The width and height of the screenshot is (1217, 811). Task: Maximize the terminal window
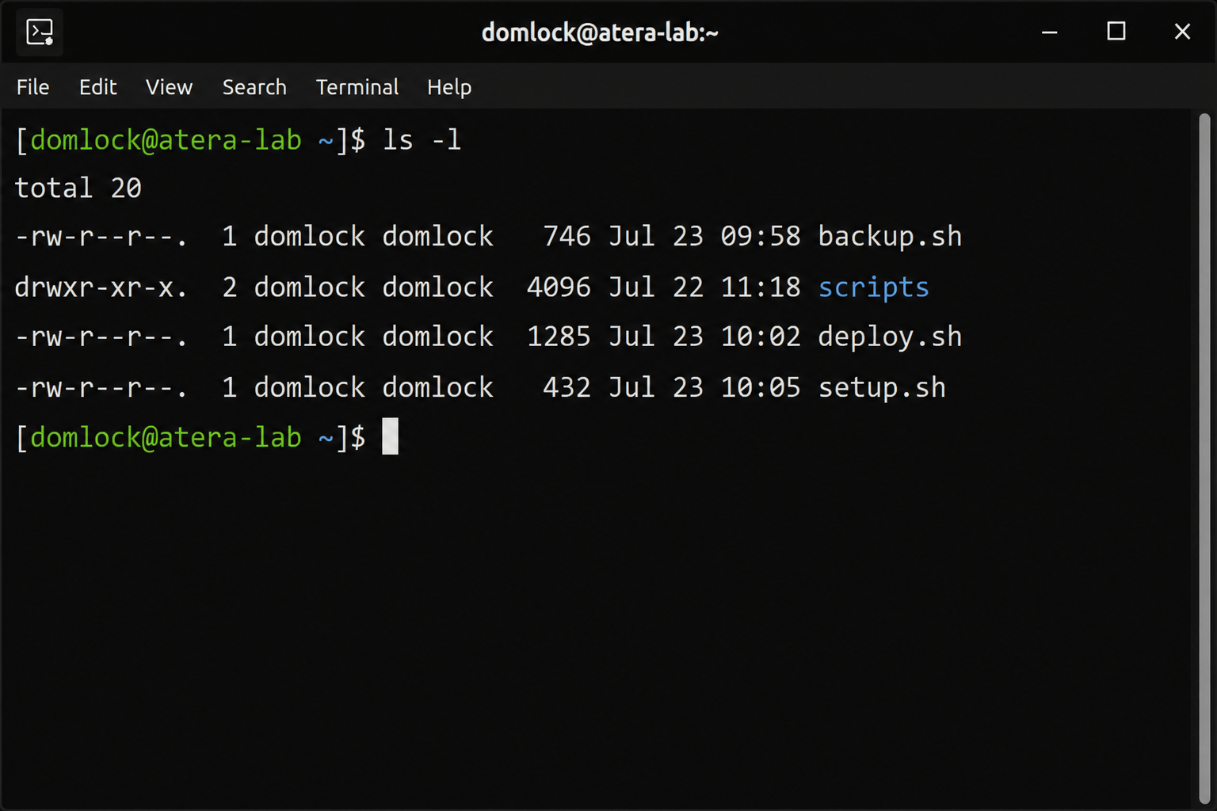click(1116, 32)
